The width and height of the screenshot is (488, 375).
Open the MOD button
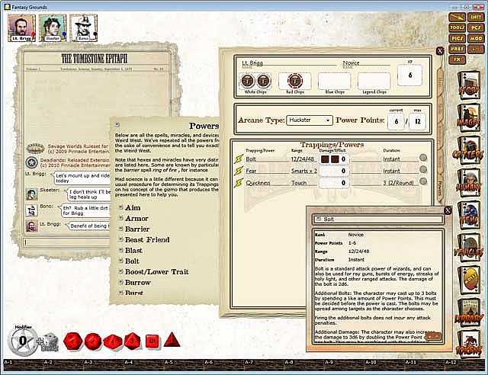pyautogui.click(x=476, y=39)
